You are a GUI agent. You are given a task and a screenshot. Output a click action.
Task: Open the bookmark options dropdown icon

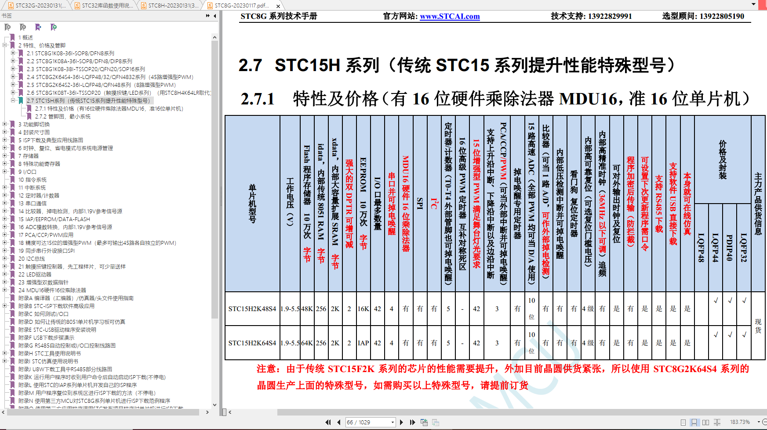click(54, 27)
